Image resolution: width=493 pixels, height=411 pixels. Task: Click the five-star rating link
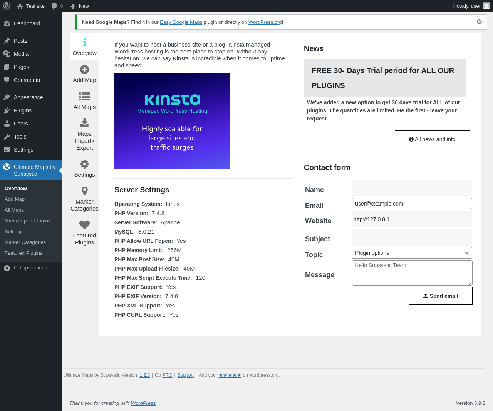click(230, 375)
